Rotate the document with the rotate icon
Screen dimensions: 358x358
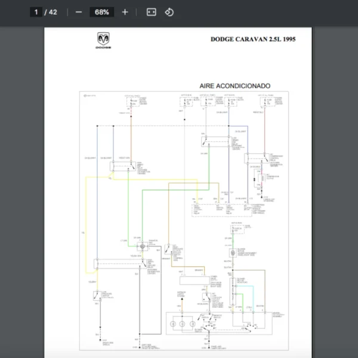(169, 12)
